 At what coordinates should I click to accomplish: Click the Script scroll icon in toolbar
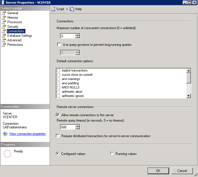coord(53,9)
